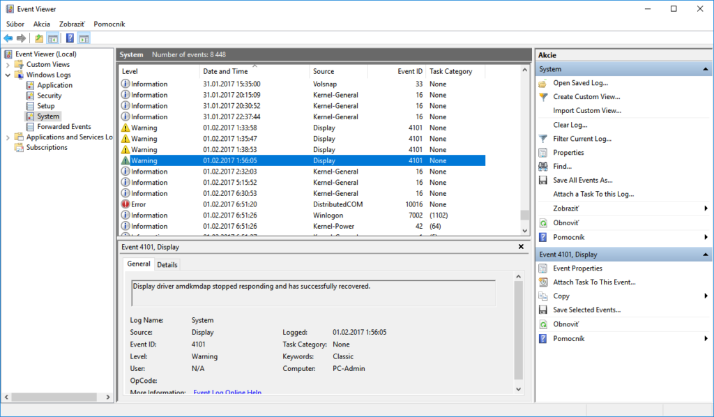Viewport: 714px width, 417px height.
Task: Click the red Error icon for DistributedCOM event
Action: (126, 204)
